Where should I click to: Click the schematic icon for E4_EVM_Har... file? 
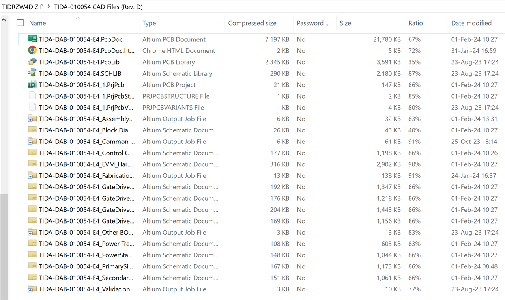32,164
